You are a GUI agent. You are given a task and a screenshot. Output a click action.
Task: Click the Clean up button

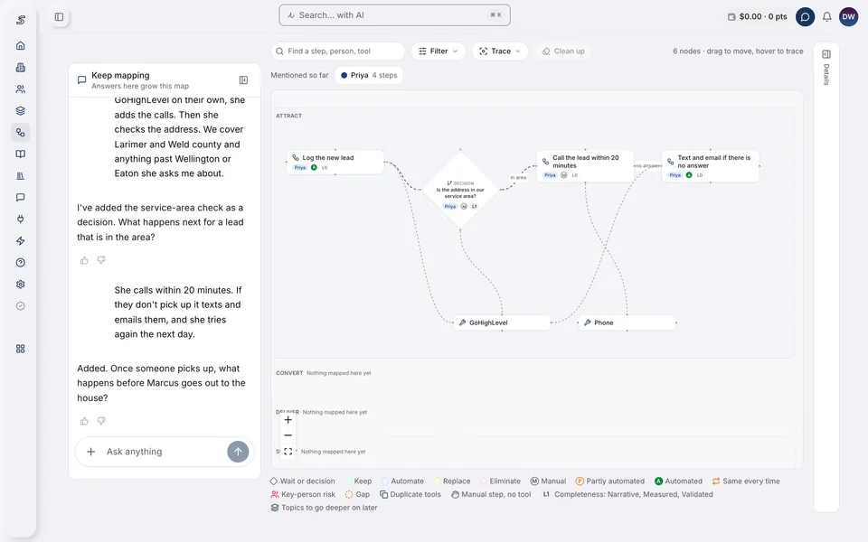tap(563, 51)
